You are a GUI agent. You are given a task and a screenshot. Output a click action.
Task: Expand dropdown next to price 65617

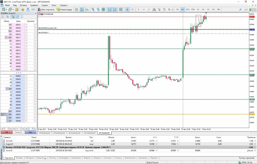pyautogui.click(x=26, y=38)
